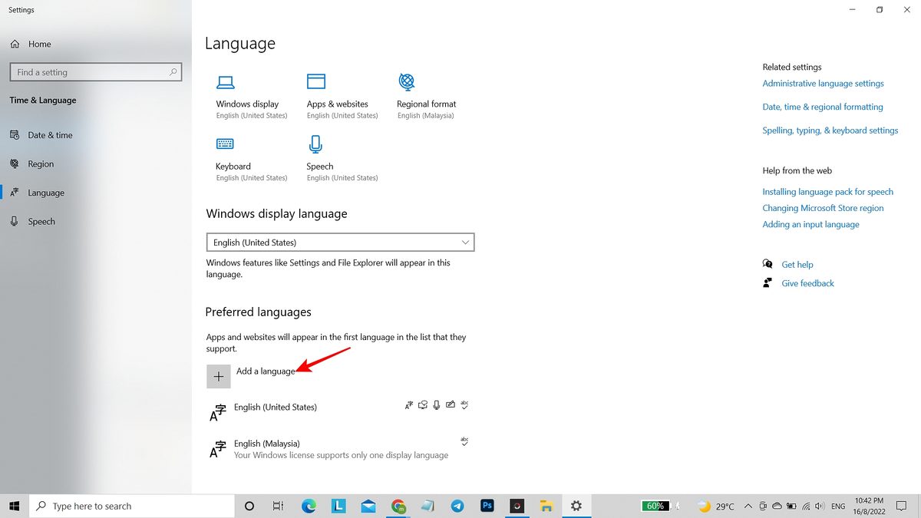This screenshot has height=518, width=921.
Task: Click the spell-check icon for English (United States)
Action: (x=464, y=404)
